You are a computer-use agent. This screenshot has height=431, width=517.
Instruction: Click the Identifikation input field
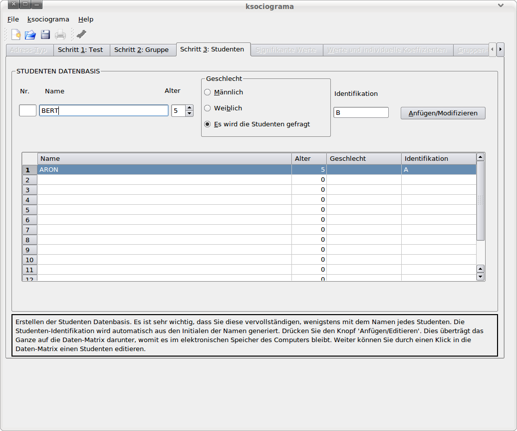tap(361, 113)
